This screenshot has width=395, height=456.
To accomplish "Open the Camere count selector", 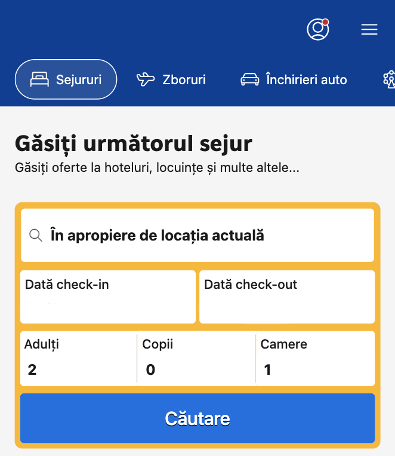I will tap(316, 359).
